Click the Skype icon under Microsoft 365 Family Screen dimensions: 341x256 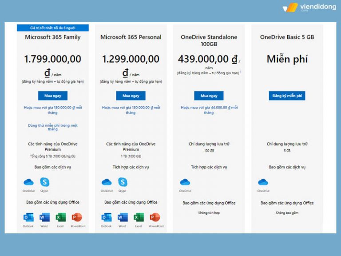(44, 182)
